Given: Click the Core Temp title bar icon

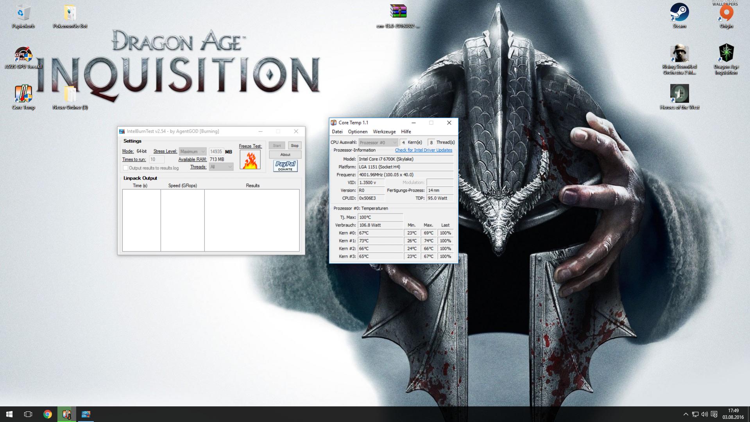Looking at the screenshot, I should click(334, 123).
